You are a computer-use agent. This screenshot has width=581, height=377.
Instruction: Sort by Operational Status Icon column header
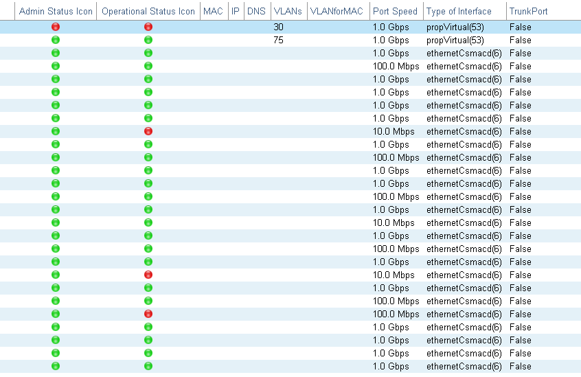[148, 11]
